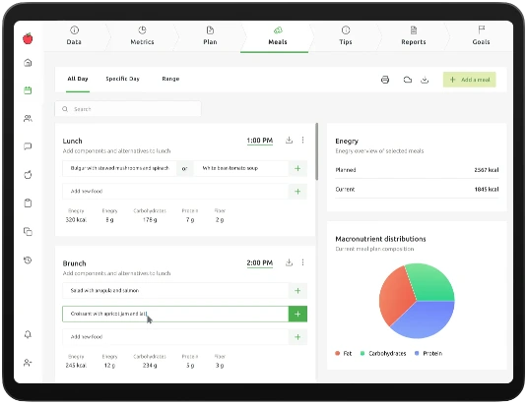The height and width of the screenshot is (404, 527).
Task: Click the Protein legend swatch
Action: 417,353
